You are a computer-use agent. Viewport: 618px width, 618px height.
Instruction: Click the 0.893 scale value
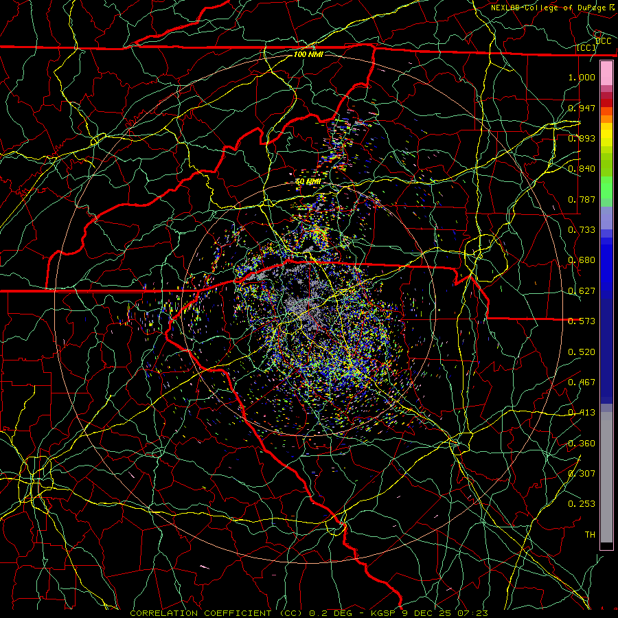point(582,138)
